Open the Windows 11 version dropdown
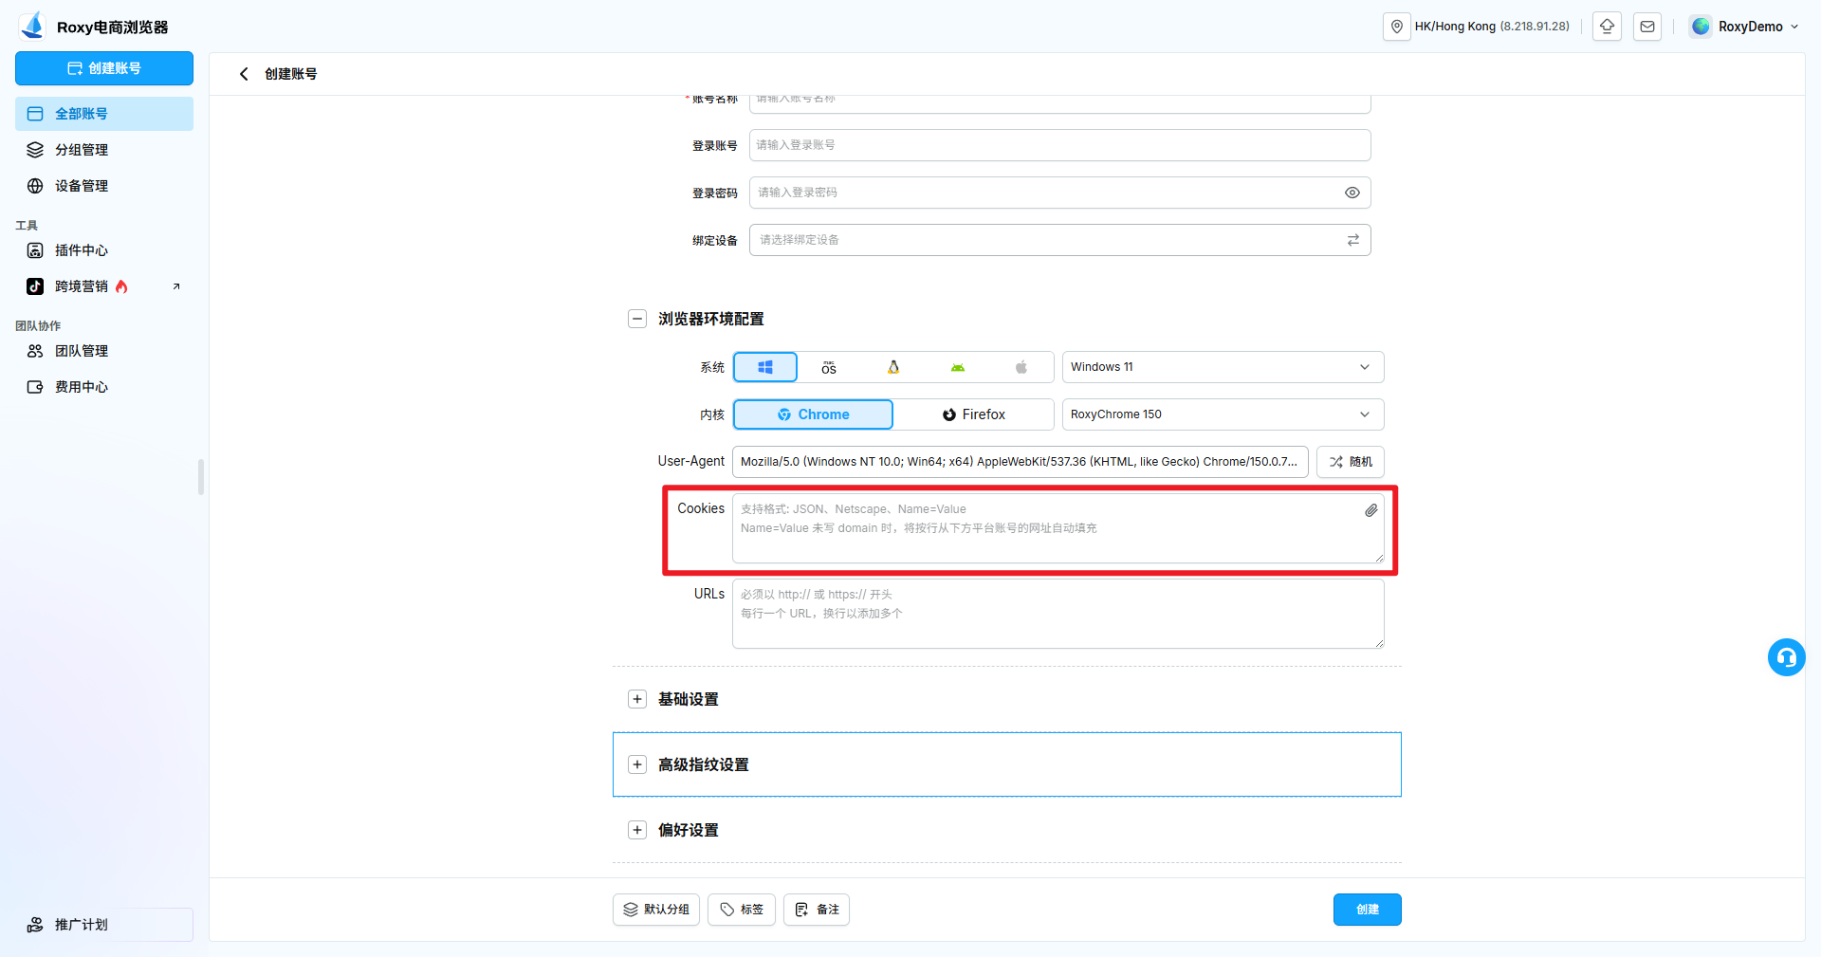This screenshot has height=957, width=1821. tap(1223, 367)
